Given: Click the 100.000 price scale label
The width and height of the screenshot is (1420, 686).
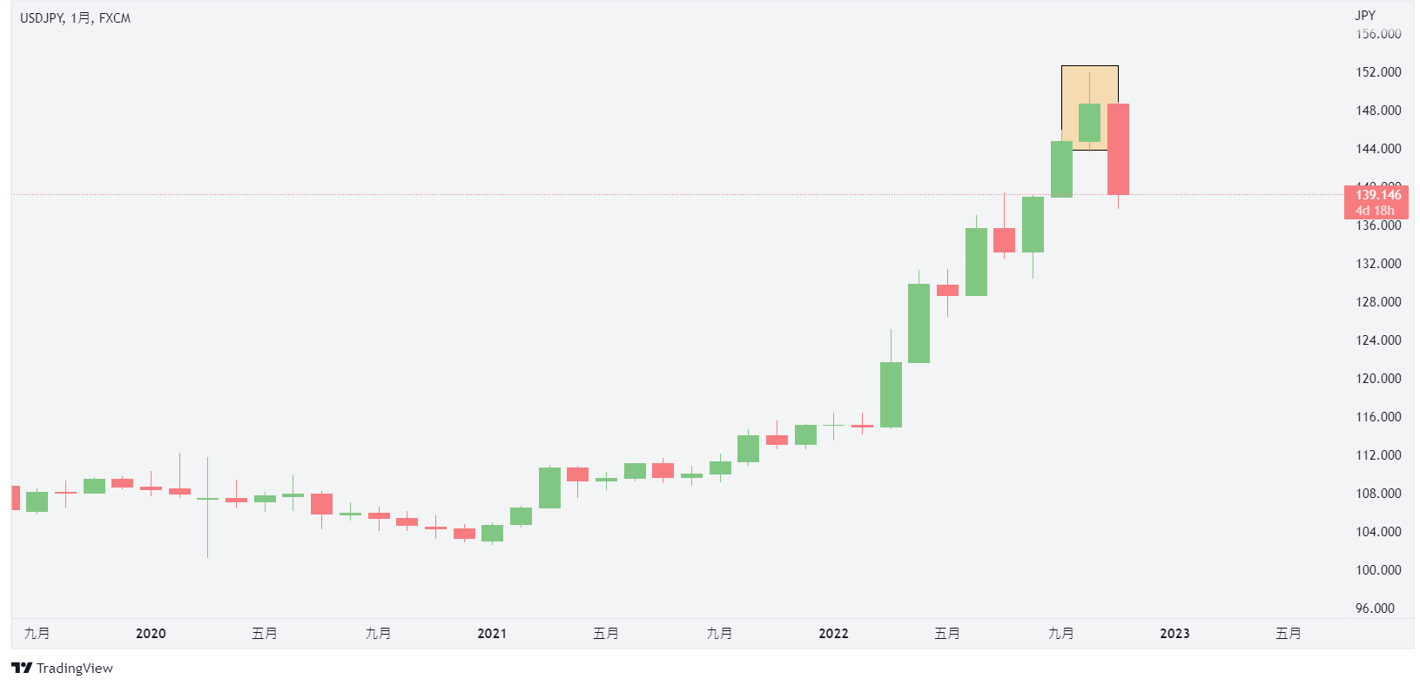Looking at the screenshot, I should pyautogui.click(x=1378, y=570).
